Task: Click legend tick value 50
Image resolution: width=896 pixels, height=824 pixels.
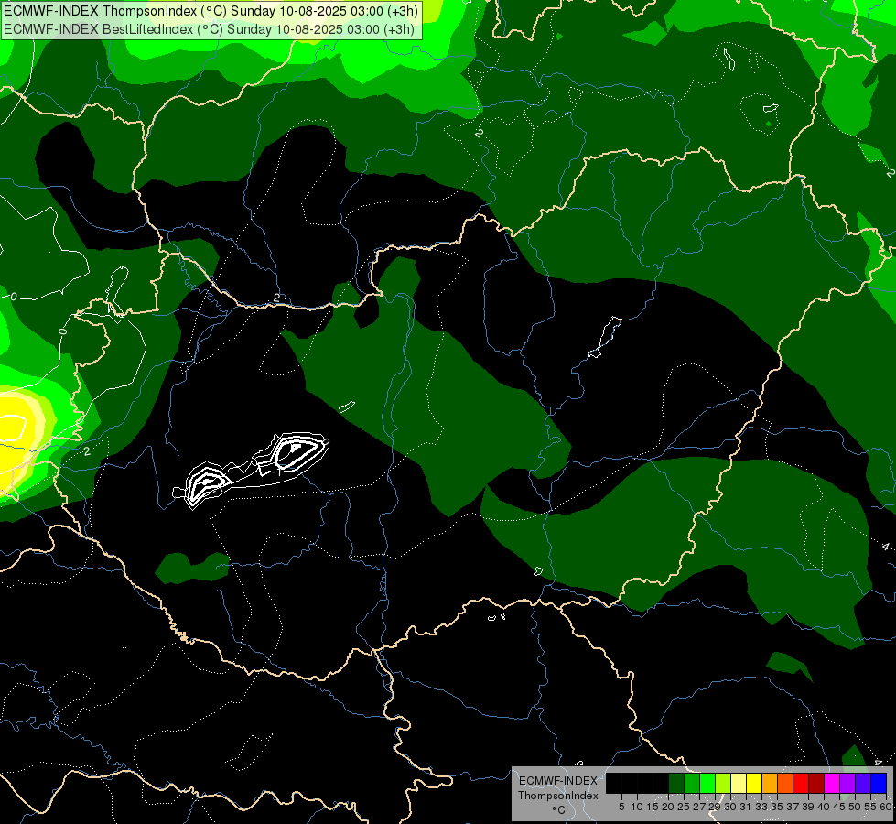Action: coord(854,807)
